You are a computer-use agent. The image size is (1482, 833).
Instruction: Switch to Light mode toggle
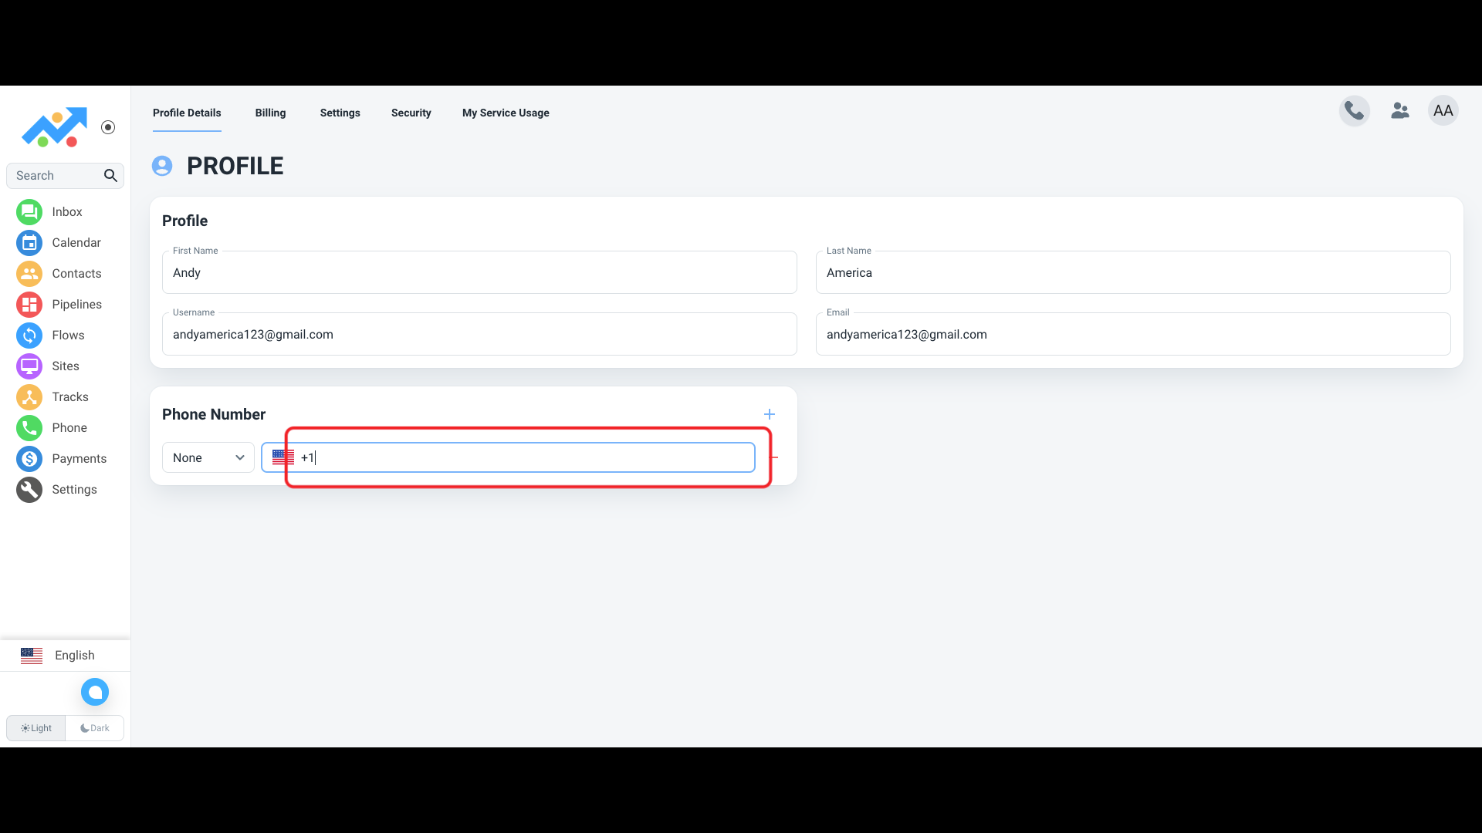36,727
